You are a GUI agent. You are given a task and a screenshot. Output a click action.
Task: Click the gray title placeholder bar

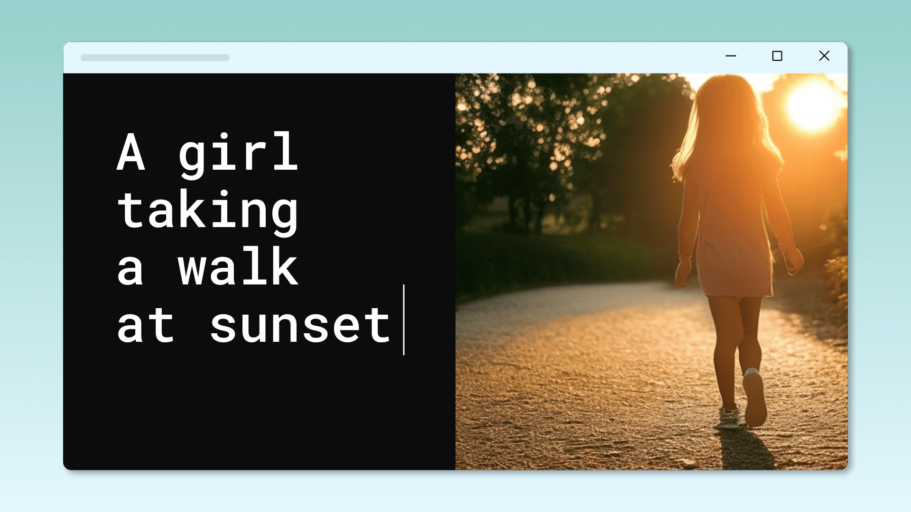point(155,58)
